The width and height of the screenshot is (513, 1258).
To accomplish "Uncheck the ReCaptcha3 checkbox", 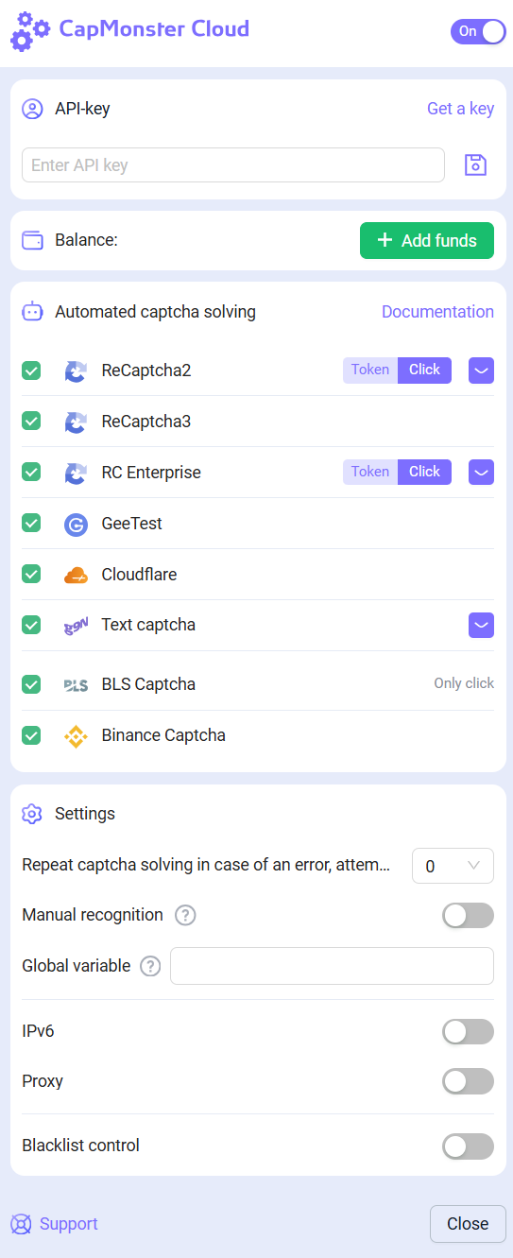I will [x=31, y=421].
